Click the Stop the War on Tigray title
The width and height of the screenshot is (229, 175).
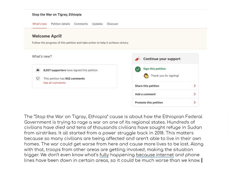[57, 15]
